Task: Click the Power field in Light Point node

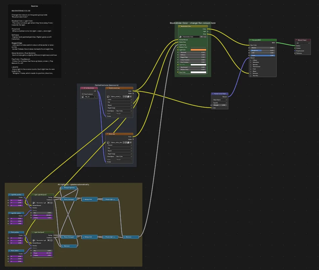Action: coord(43,253)
